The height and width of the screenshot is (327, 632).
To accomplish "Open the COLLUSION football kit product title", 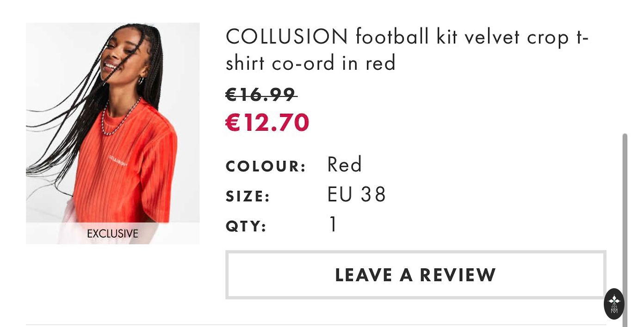I will 406,49.
